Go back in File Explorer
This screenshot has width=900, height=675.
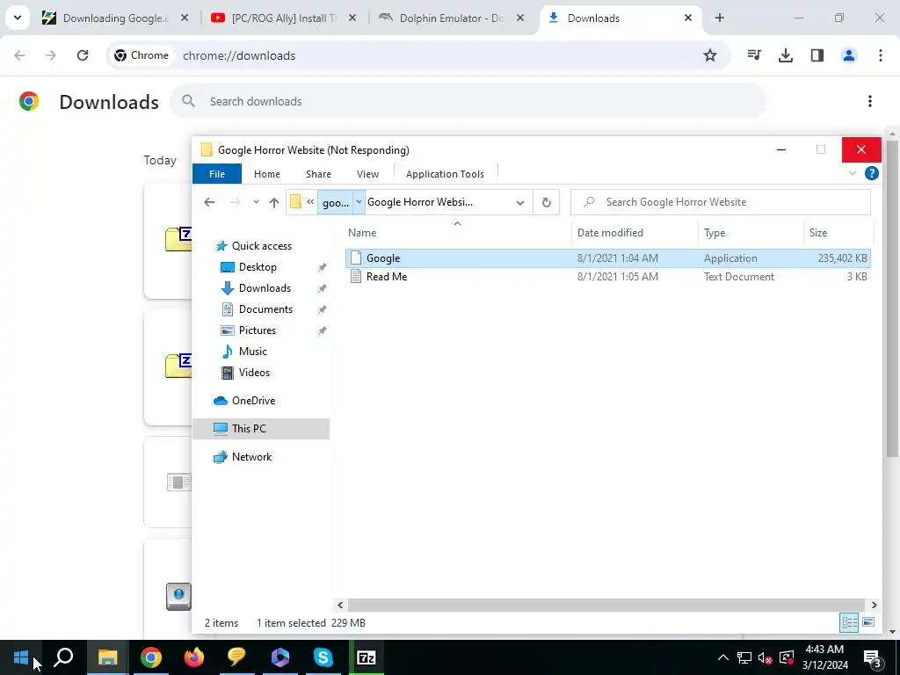[x=209, y=202]
